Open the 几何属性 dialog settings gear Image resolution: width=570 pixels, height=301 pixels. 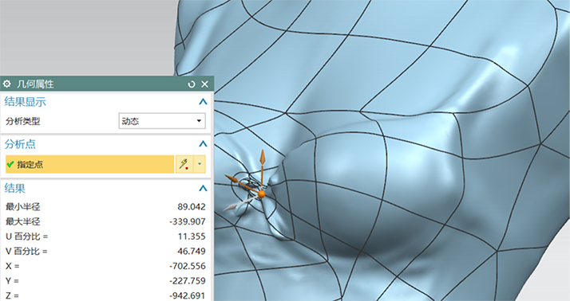(7, 84)
